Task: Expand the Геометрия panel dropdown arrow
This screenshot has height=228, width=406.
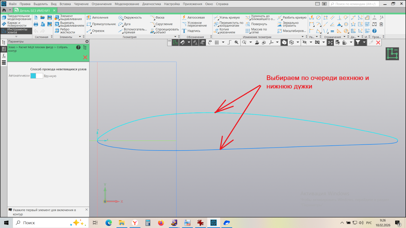Action: 175,37
